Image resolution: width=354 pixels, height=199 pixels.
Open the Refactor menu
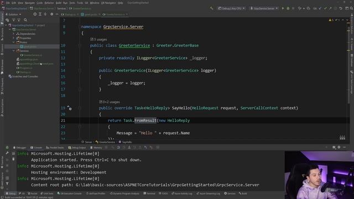pyautogui.click(x=49, y=3)
